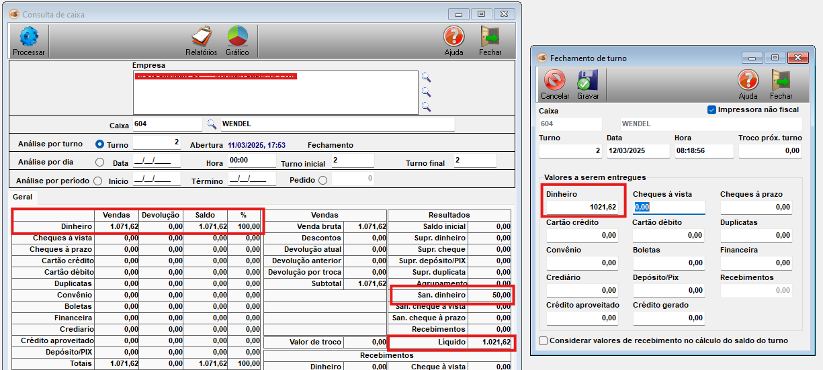The height and width of the screenshot is (370, 823).
Task: Click the Dinheiro value field 1021,62
Action: coord(582,207)
